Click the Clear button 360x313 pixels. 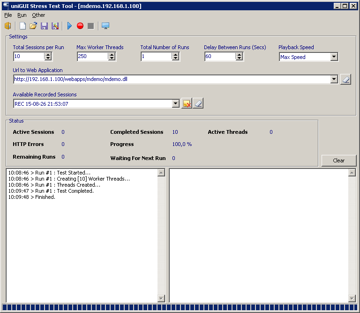(x=338, y=160)
